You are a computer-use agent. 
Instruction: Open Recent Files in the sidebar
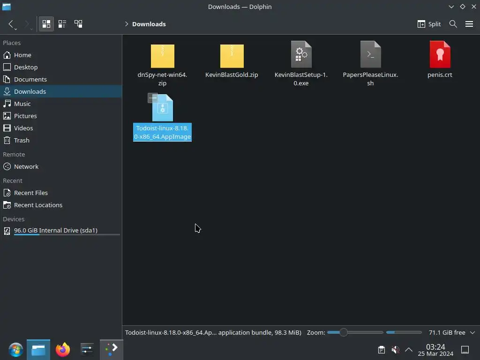pyautogui.click(x=61, y=193)
